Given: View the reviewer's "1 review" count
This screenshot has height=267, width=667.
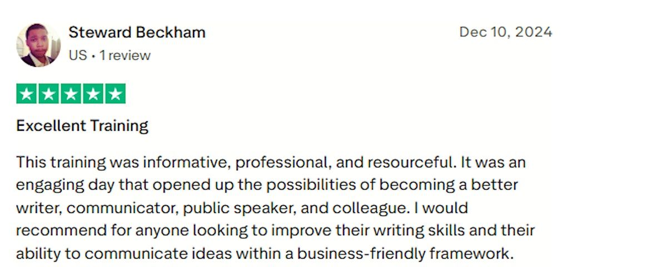Looking at the screenshot, I should coord(125,56).
